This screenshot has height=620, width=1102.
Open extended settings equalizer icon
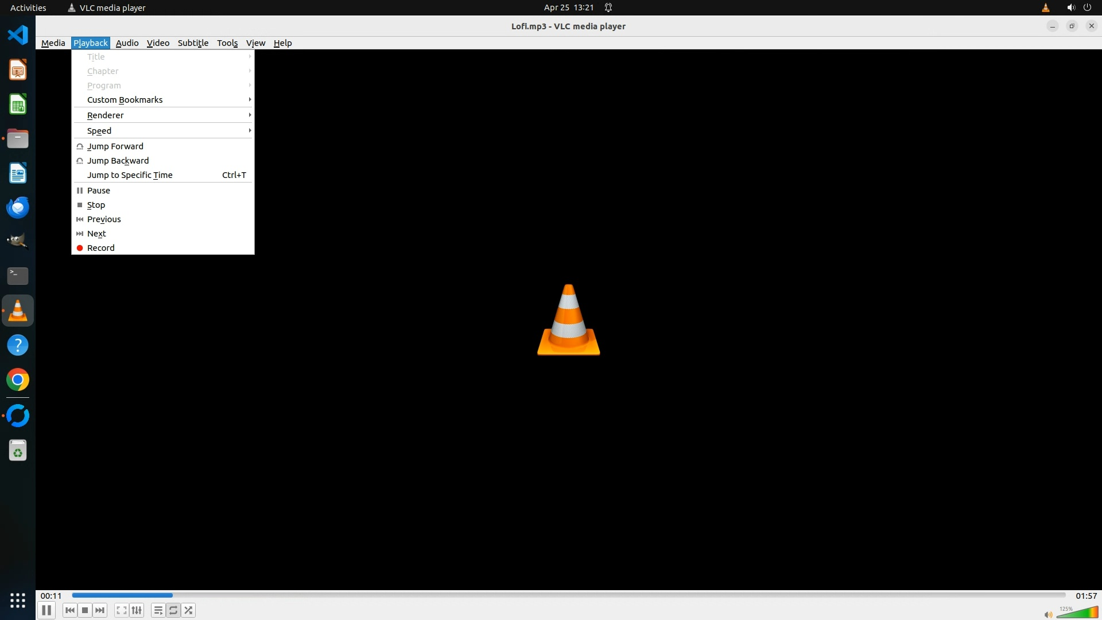(x=137, y=610)
